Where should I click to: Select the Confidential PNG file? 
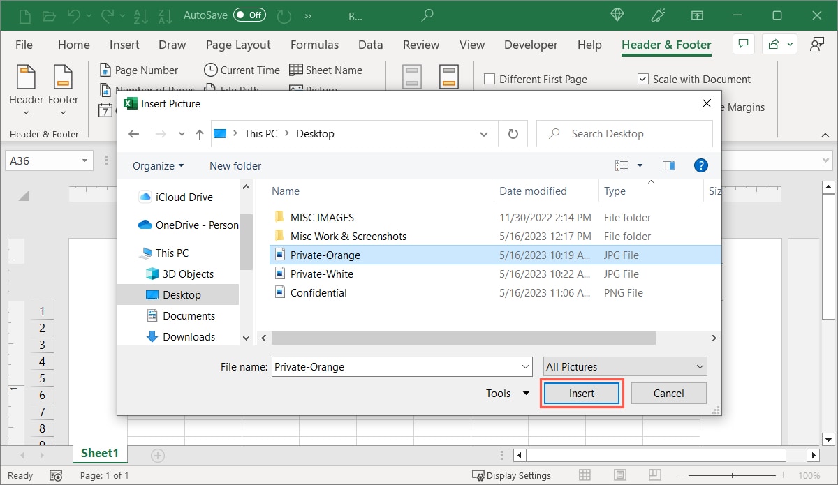320,292
